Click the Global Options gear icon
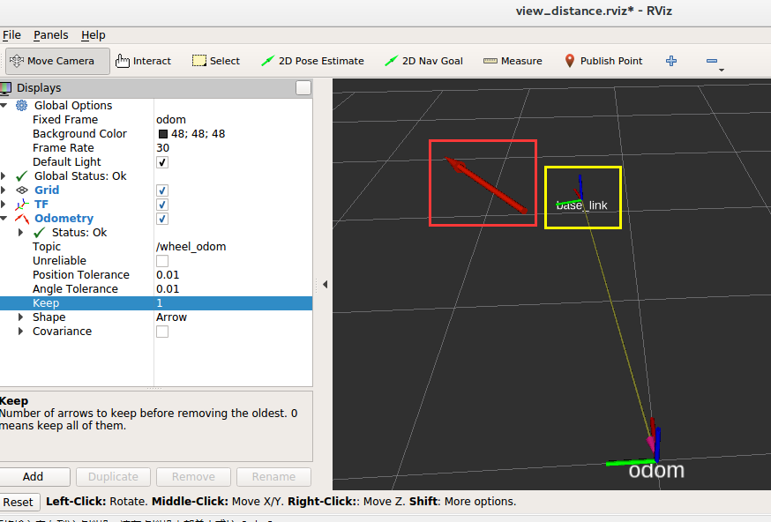This screenshot has width=771, height=522. pos(22,106)
